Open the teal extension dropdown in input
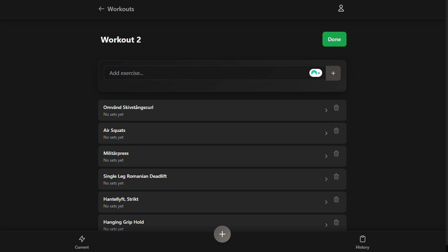The height and width of the screenshot is (252, 448). point(315,73)
